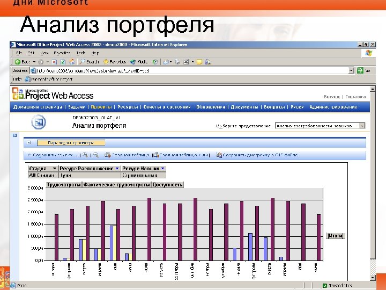Viewport: 386px width, 290px height.
Task: Open the Search pane in Internet Explorer
Action: 89,62
